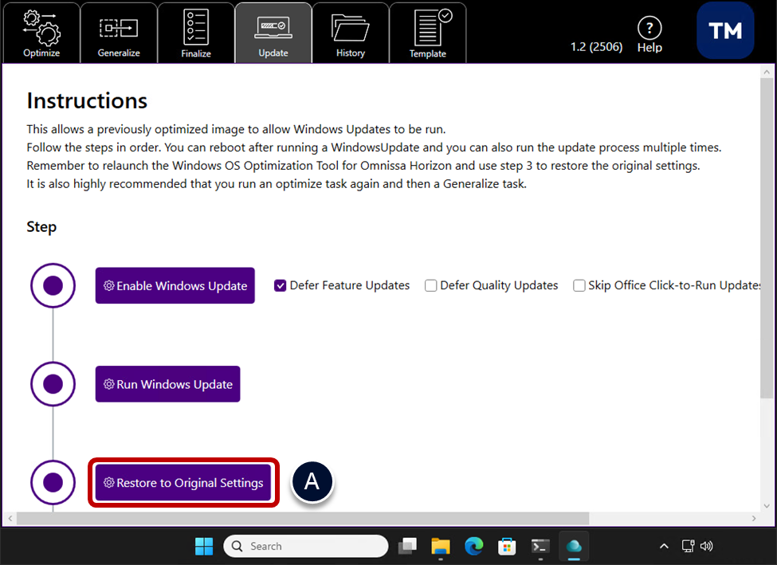Click the TM logo badge
777x565 pixels.
pyautogui.click(x=725, y=31)
